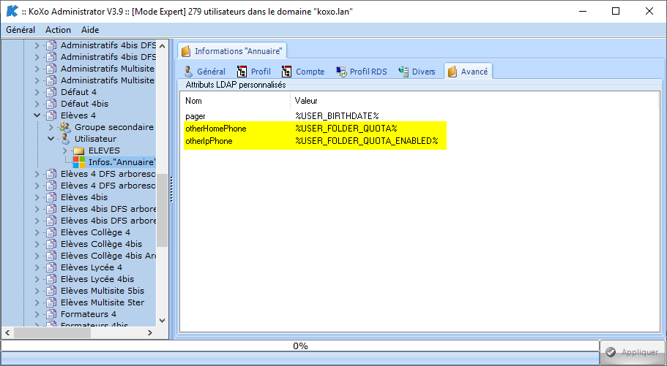Screen dimensions: 667x366
Task: Collapse the Elèves 4 tree node
Action: [x=37, y=115]
